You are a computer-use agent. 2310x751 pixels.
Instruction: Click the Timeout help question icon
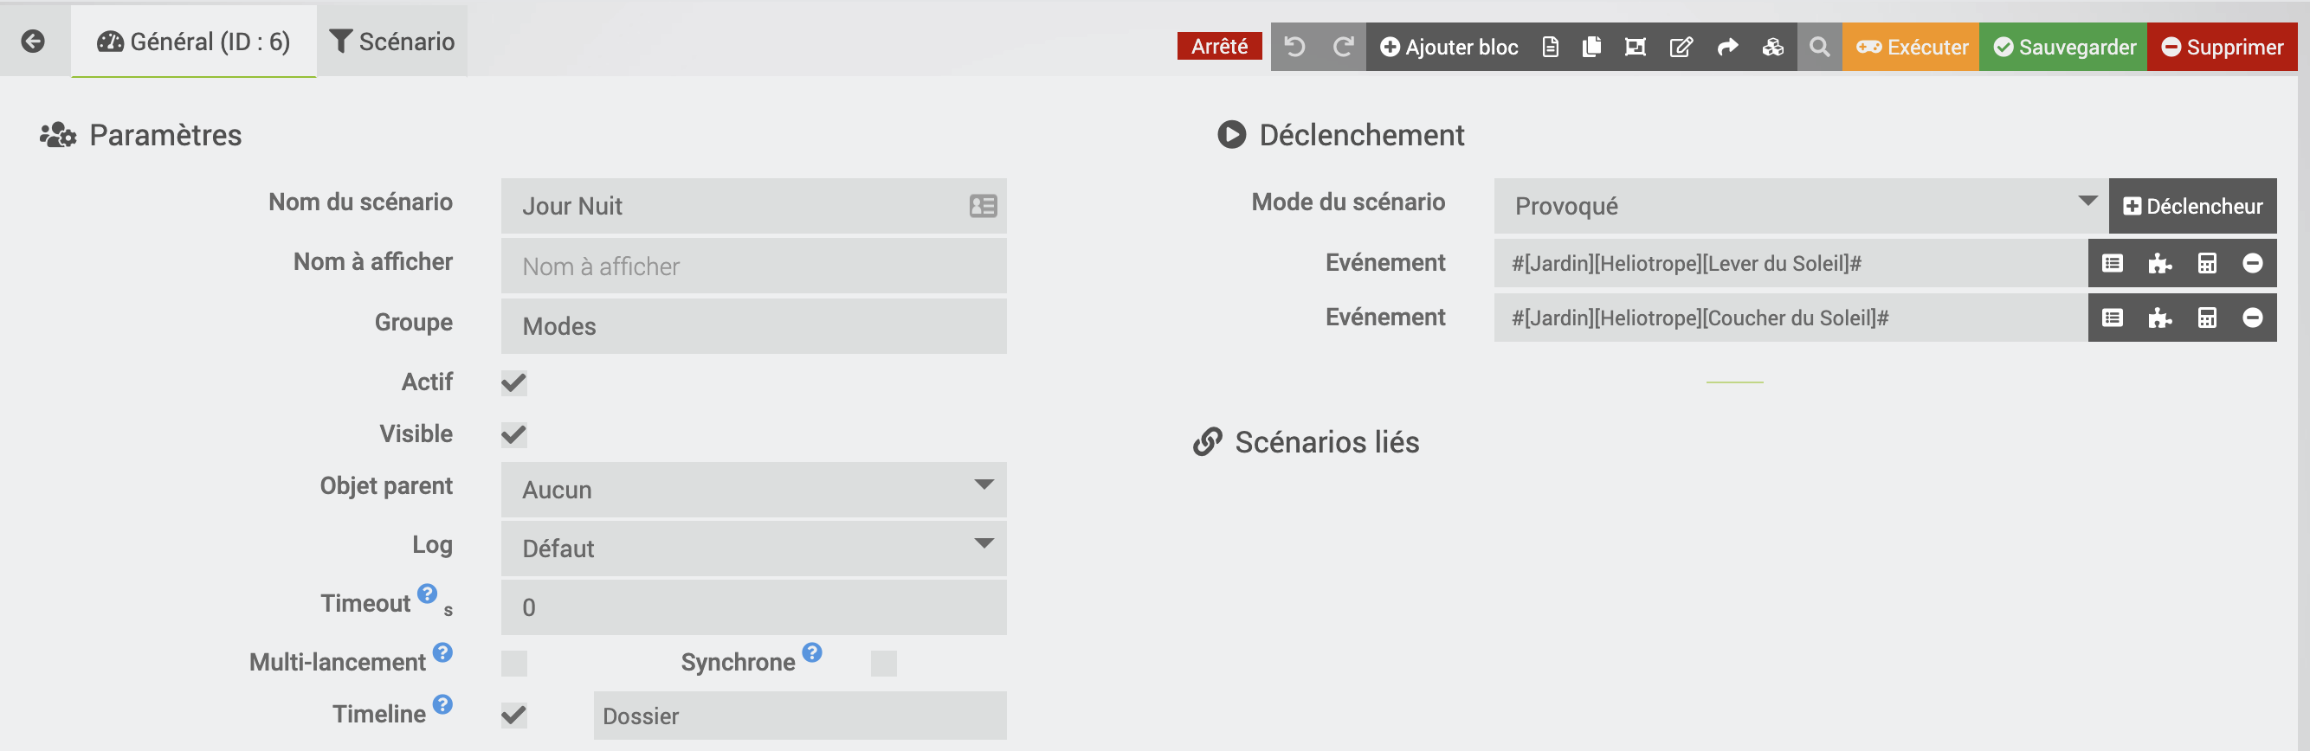pos(427,594)
